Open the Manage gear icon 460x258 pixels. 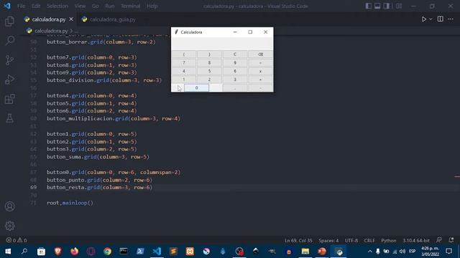pyautogui.click(x=9, y=226)
